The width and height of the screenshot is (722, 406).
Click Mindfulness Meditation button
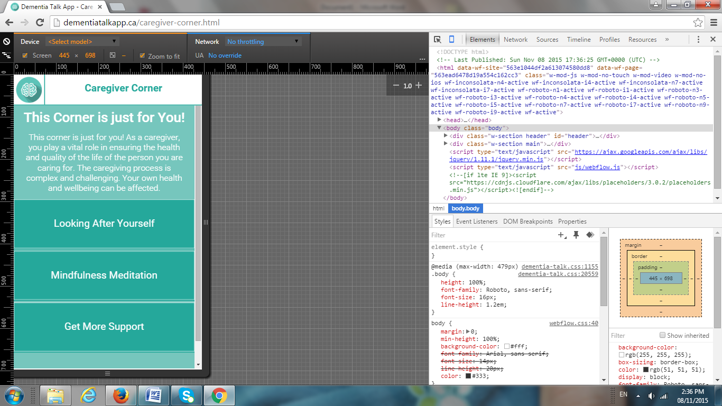[x=104, y=275]
